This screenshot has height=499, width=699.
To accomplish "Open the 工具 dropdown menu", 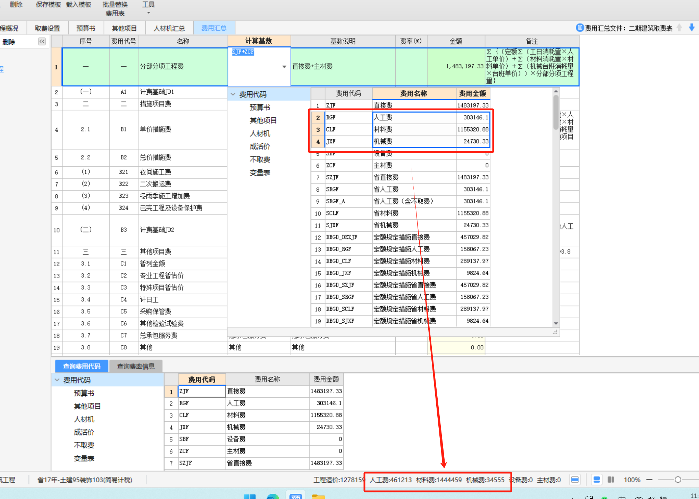I will click(148, 8).
